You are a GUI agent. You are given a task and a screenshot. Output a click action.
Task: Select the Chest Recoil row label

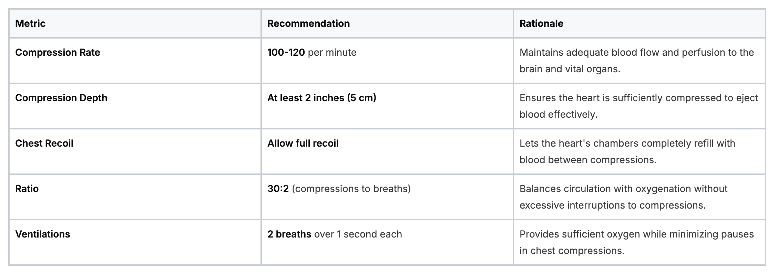[44, 143]
